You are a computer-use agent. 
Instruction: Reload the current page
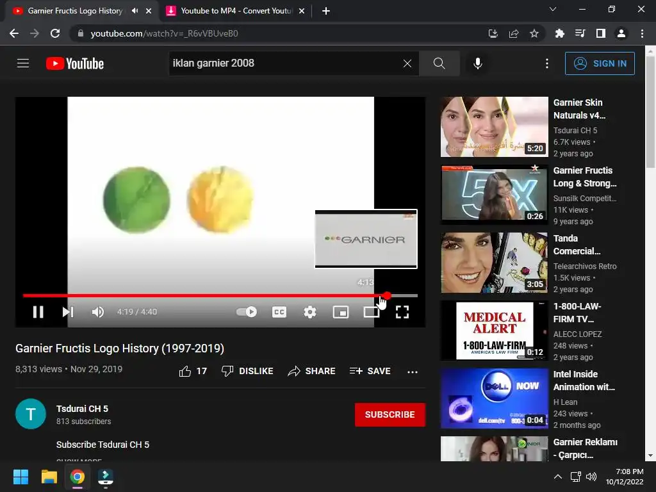pos(55,33)
